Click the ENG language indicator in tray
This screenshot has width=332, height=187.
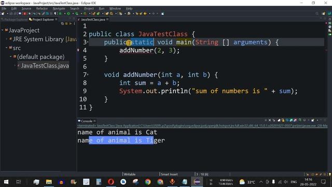point(294,182)
